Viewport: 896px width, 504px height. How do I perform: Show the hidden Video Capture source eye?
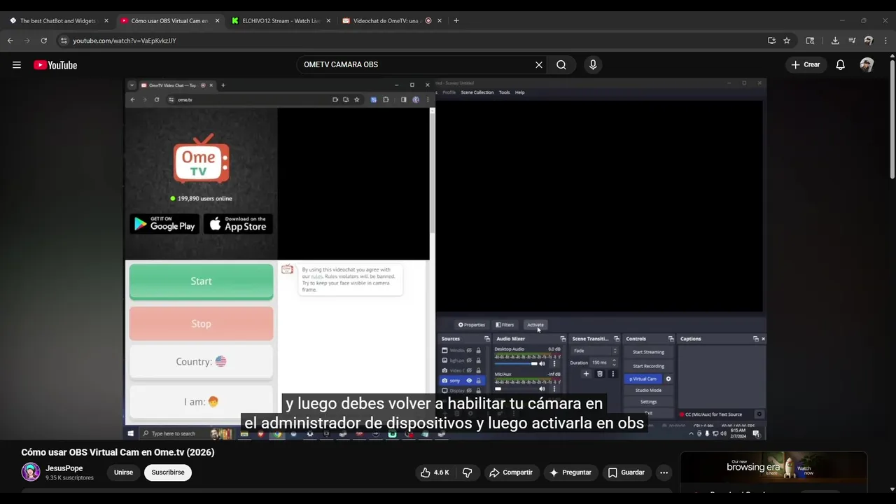469,370
